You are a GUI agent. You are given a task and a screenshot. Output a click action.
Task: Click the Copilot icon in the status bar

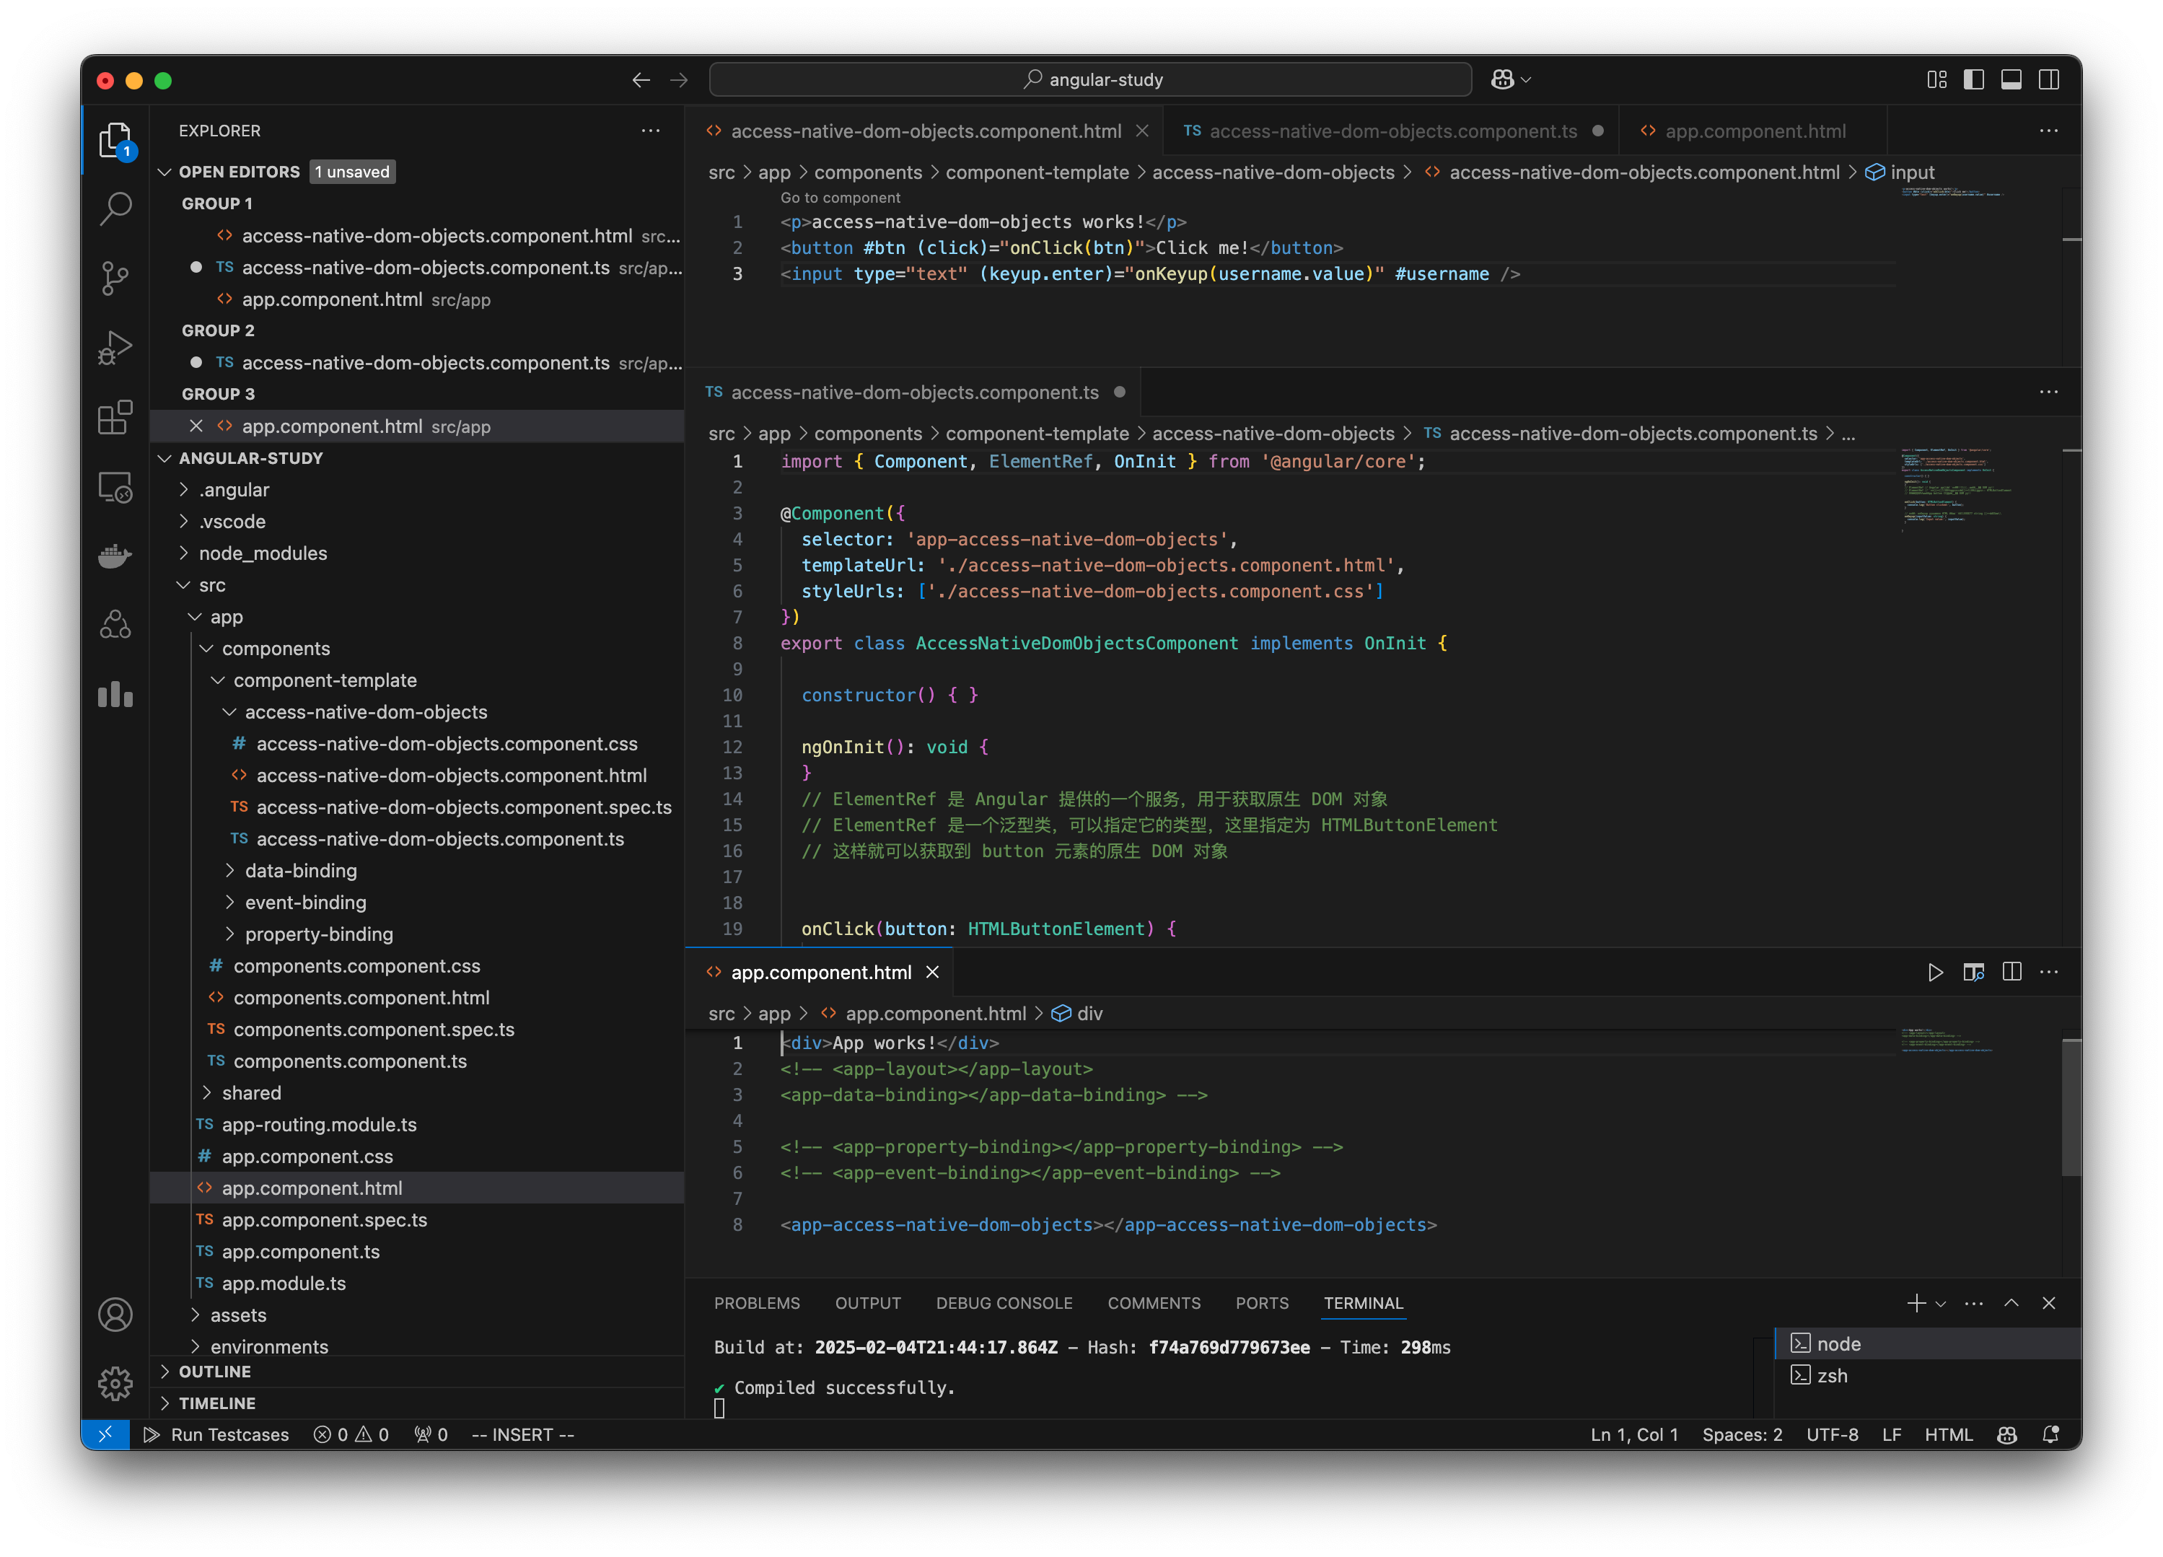(x=2006, y=1434)
